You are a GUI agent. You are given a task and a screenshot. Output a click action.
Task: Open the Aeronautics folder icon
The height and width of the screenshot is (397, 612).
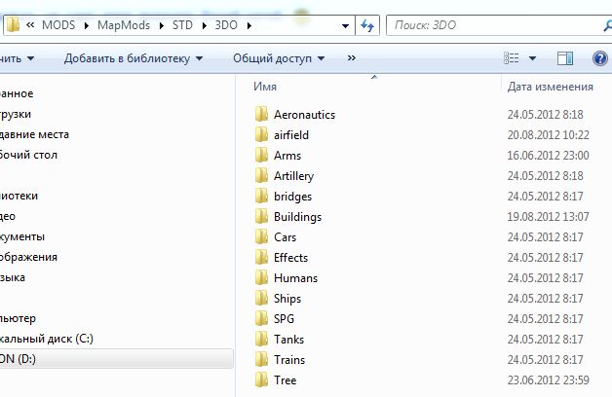261,115
